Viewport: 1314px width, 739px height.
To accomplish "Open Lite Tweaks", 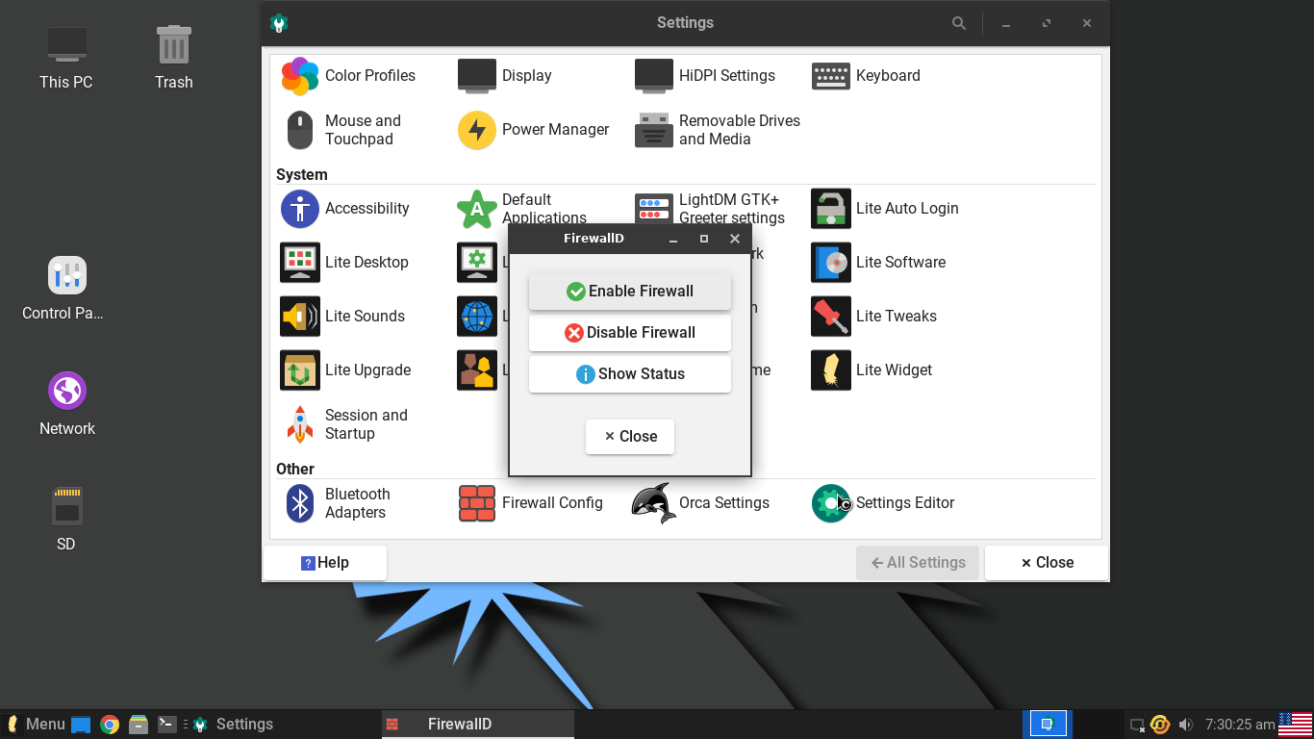I will [x=873, y=317].
